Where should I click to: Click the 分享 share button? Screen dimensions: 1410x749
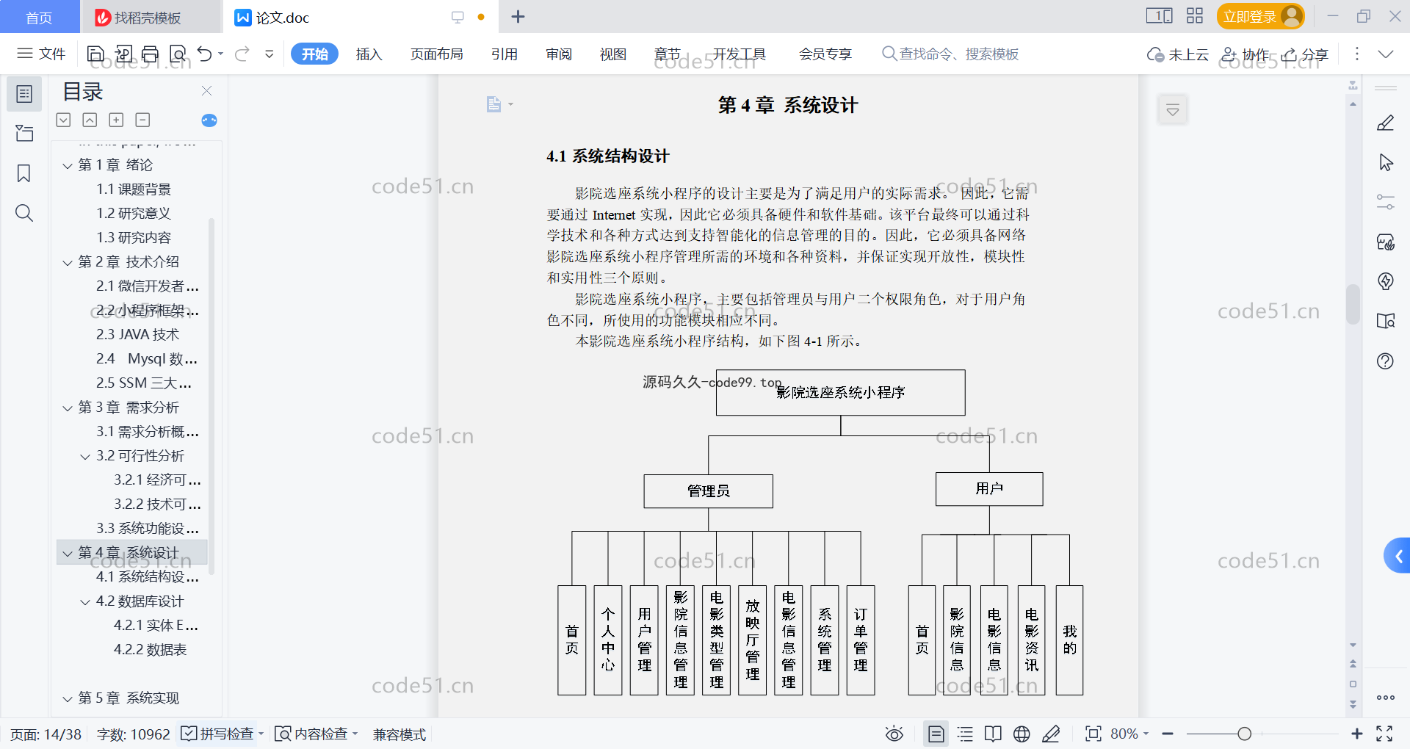[1306, 54]
